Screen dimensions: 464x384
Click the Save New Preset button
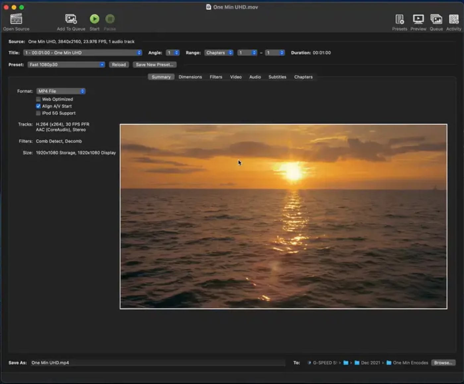point(154,64)
